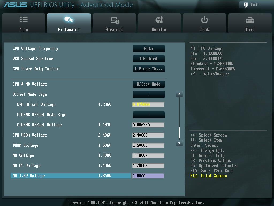Click the F2: Previous Values hint
The height and width of the screenshot is (206, 274).
point(211,161)
